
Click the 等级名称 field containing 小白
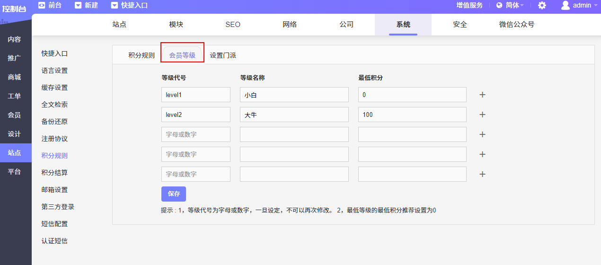(x=294, y=95)
